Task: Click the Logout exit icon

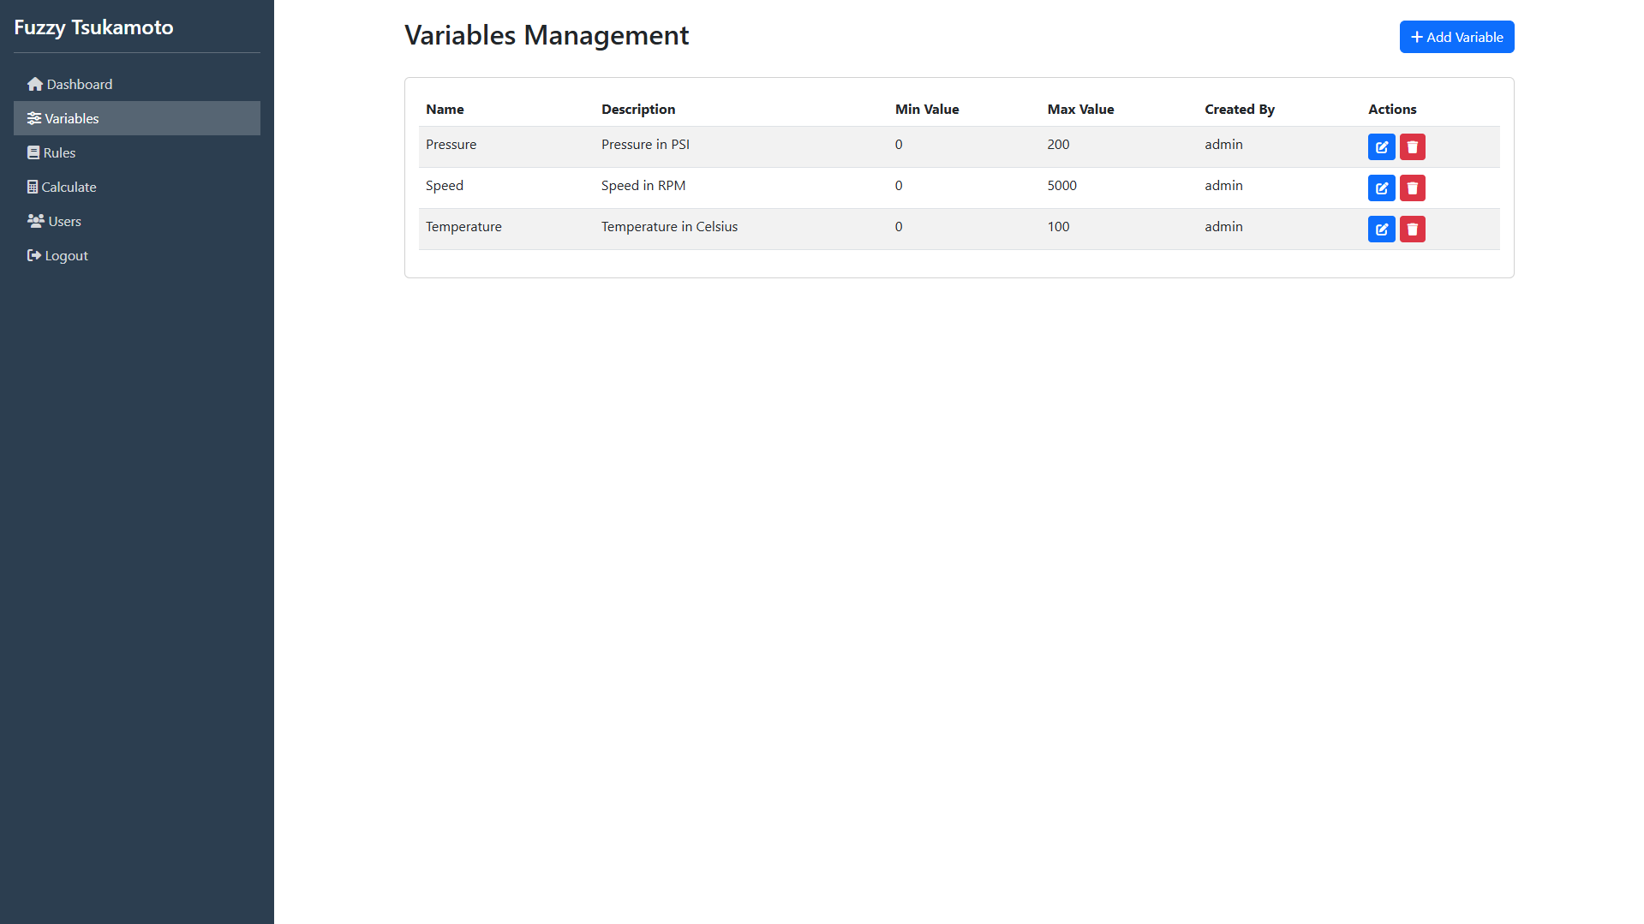Action: (34, 255)
